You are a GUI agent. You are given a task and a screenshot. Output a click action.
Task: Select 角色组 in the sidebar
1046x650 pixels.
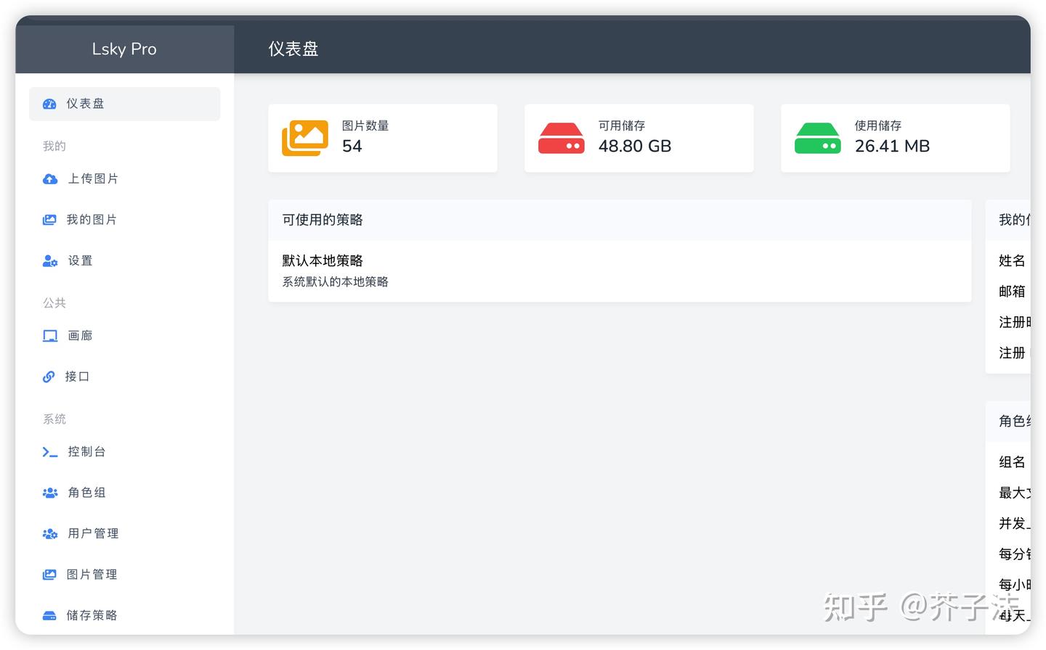(125, 493)
